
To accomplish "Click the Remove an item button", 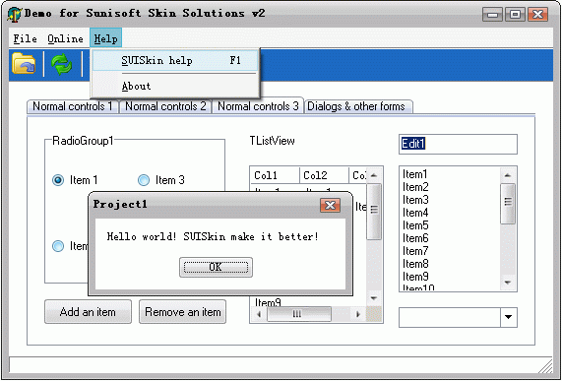I will [182, 312].
